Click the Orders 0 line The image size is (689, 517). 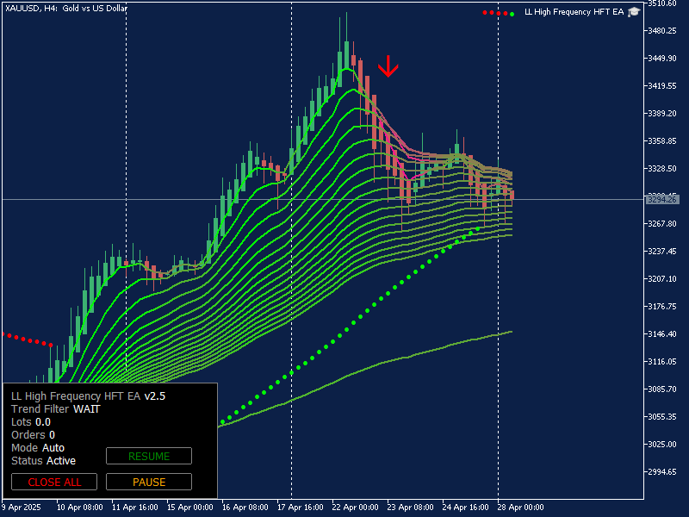click(x=33, y=435)
